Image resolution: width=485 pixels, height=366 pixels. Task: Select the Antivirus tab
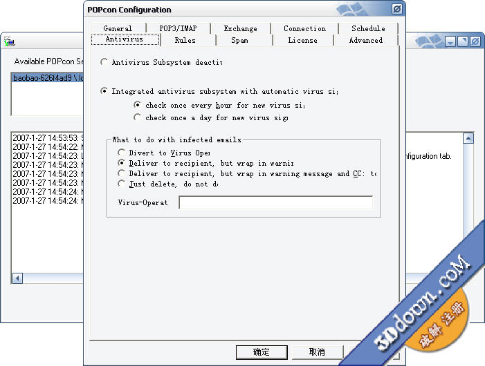(x=125, y=39)
